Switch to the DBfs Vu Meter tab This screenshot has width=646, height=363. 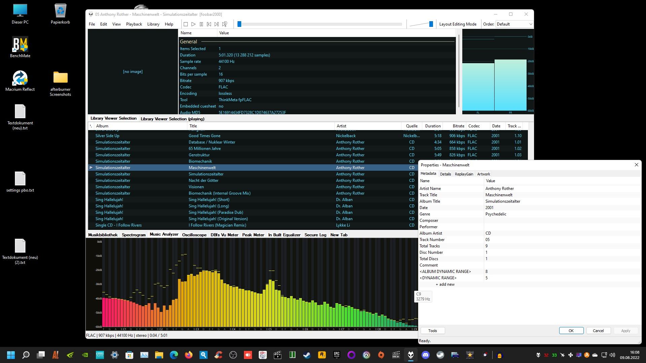224,235
